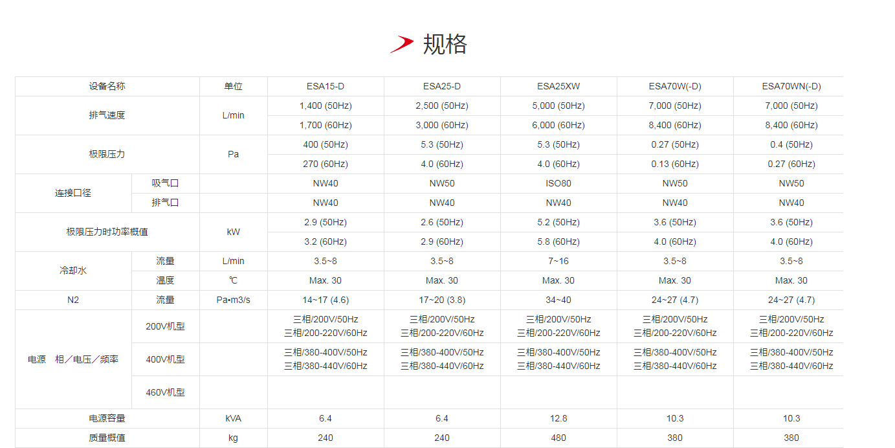Click the 极限压力时功率概值 row label

107,232
